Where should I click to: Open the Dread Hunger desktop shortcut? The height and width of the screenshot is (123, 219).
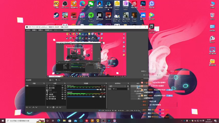point(134,17)
